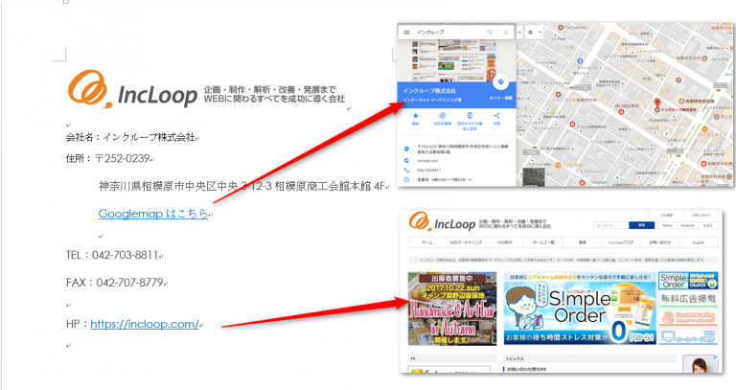736x390 pixels.
Task: Click the star save icon under the place name
Action: coord(415,115)
